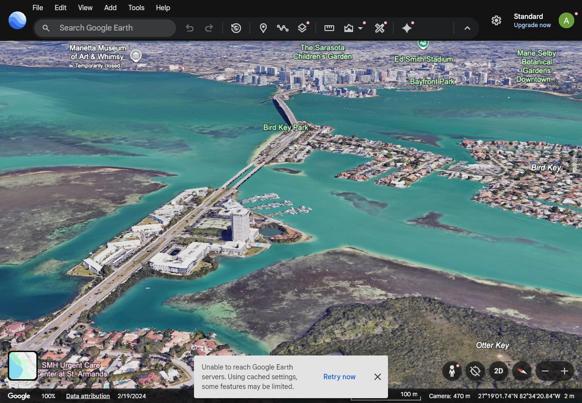This screenshot has height=403, width=582.
Task: Open Data attribution link
Action: pos(88,396)
